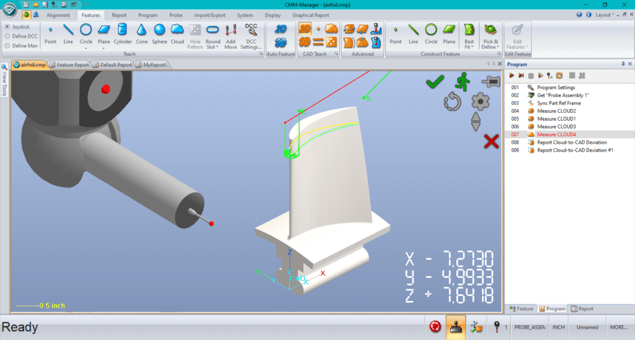Open the Alignment ribbon tab

pos(58,15)
